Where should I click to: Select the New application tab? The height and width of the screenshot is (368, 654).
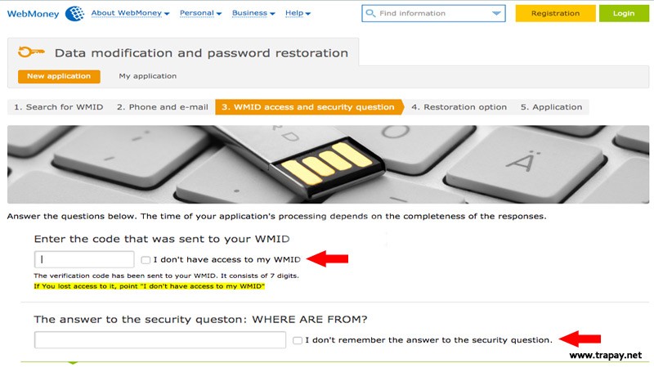coord(59,76)
